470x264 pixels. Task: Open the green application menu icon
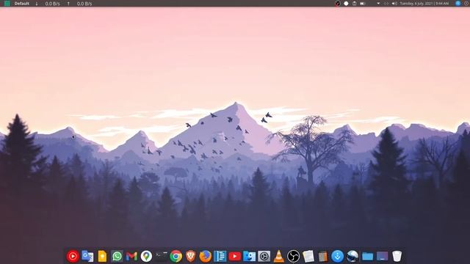[x=7, y=3]
